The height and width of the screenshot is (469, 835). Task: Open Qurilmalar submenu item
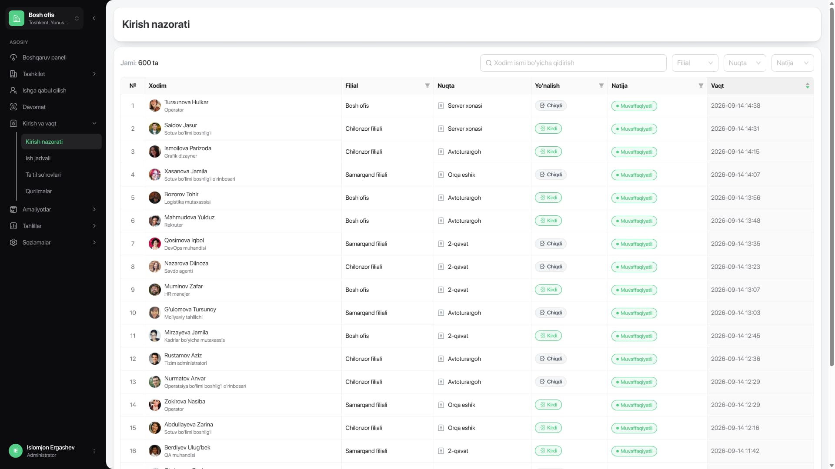tap(61, 191)
